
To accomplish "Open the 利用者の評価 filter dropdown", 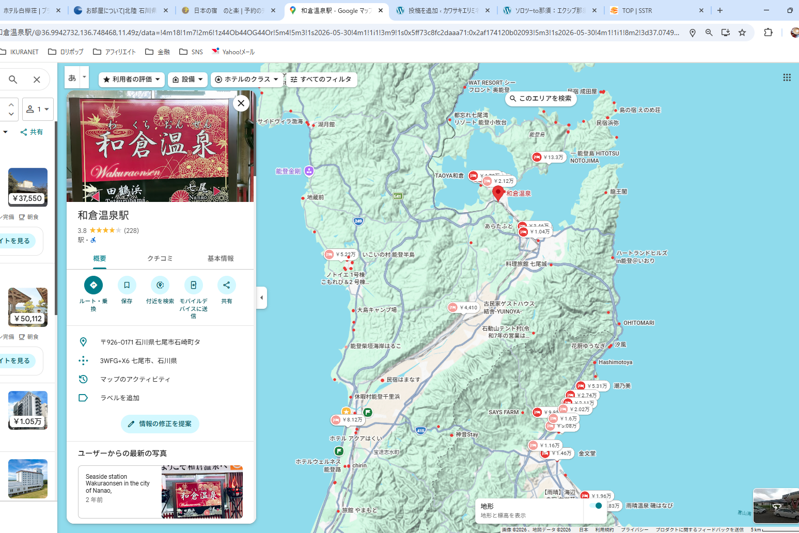I will coord(132,80).
